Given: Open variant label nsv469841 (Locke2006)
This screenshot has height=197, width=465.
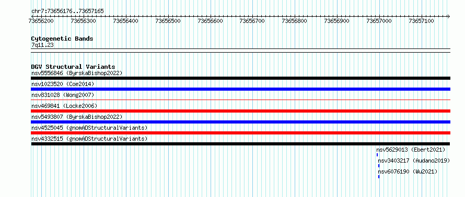Looking at the screenshot, I should [64, 106].
